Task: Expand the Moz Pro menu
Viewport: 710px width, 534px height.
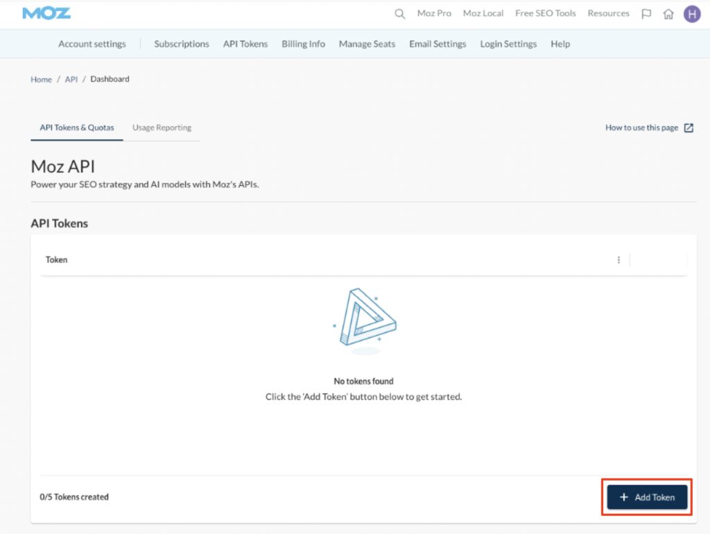Action: pos(434,13)
